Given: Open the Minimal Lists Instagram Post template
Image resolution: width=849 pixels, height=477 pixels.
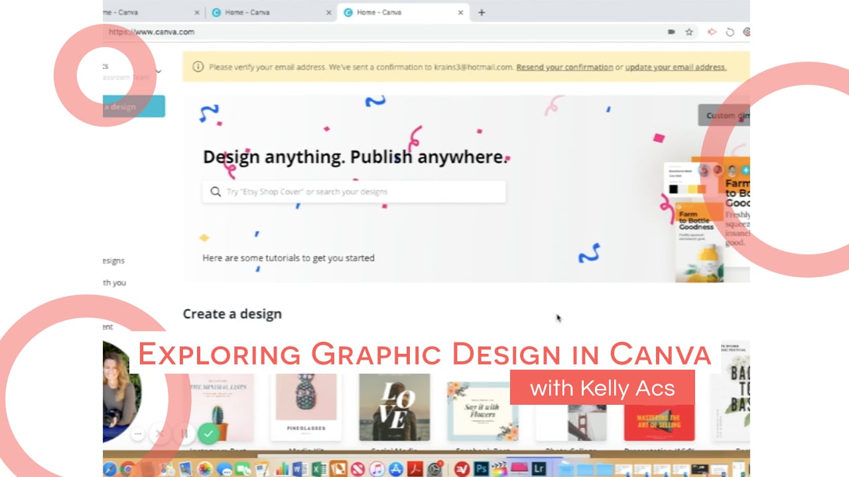Looking at the screenshot, I should 219,407.
